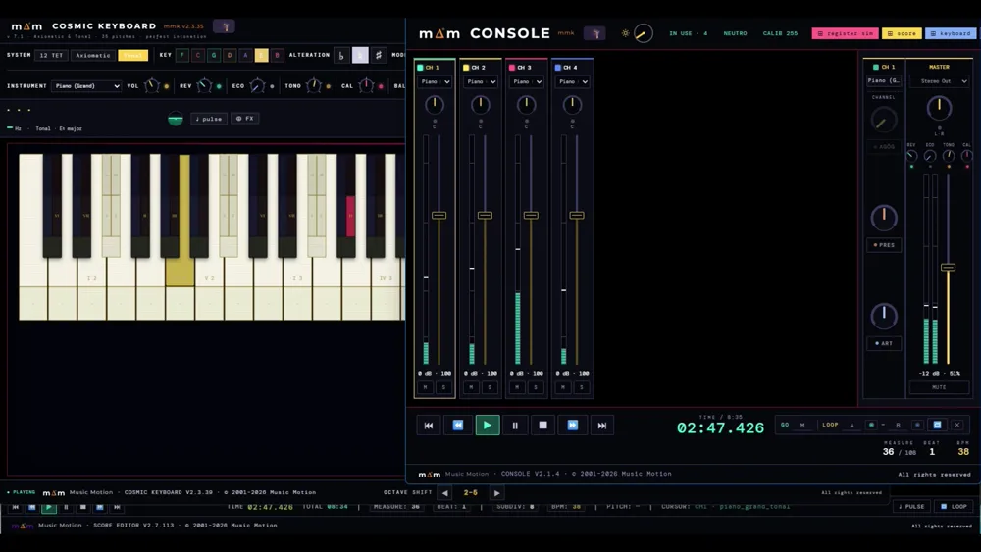
Task: Open the register sim panel
Action: (845, 33)
